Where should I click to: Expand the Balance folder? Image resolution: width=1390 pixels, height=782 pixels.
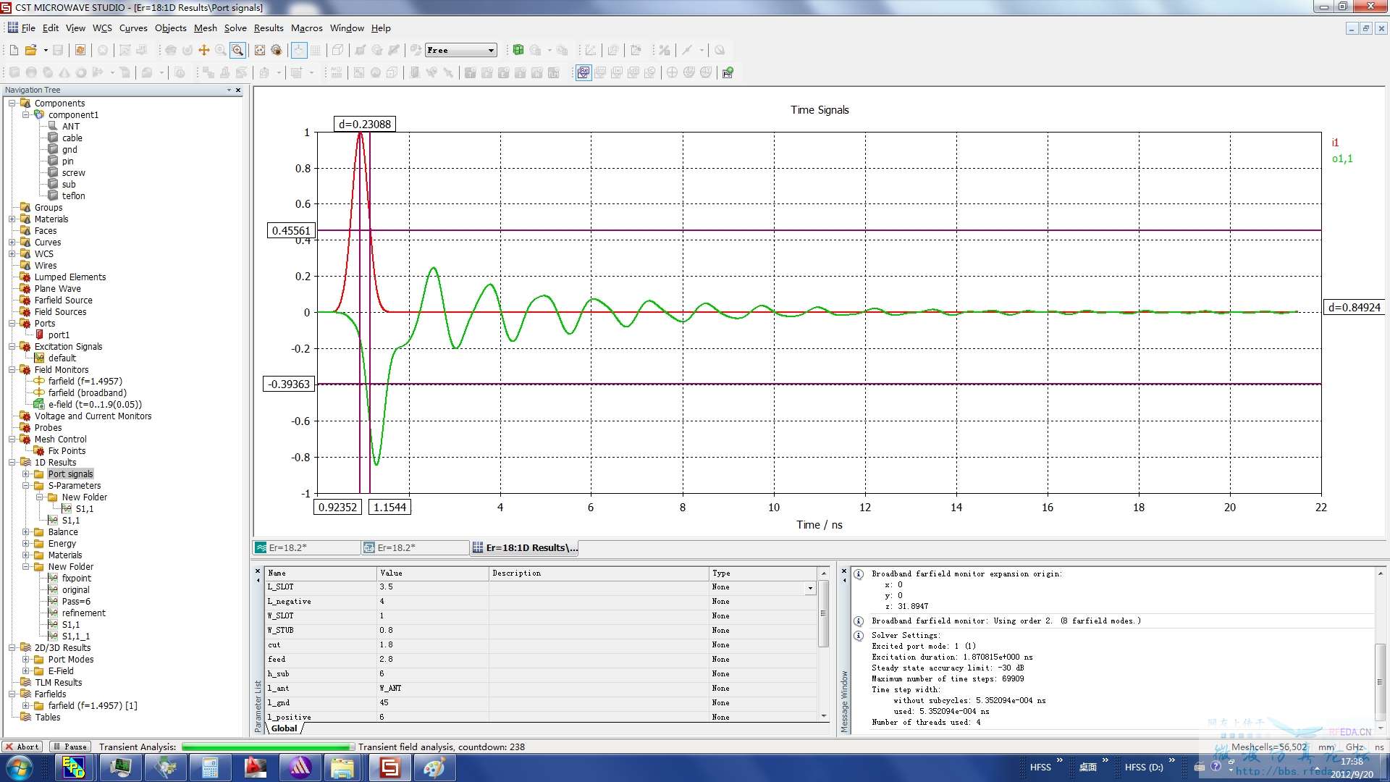[x=26, y=532]
